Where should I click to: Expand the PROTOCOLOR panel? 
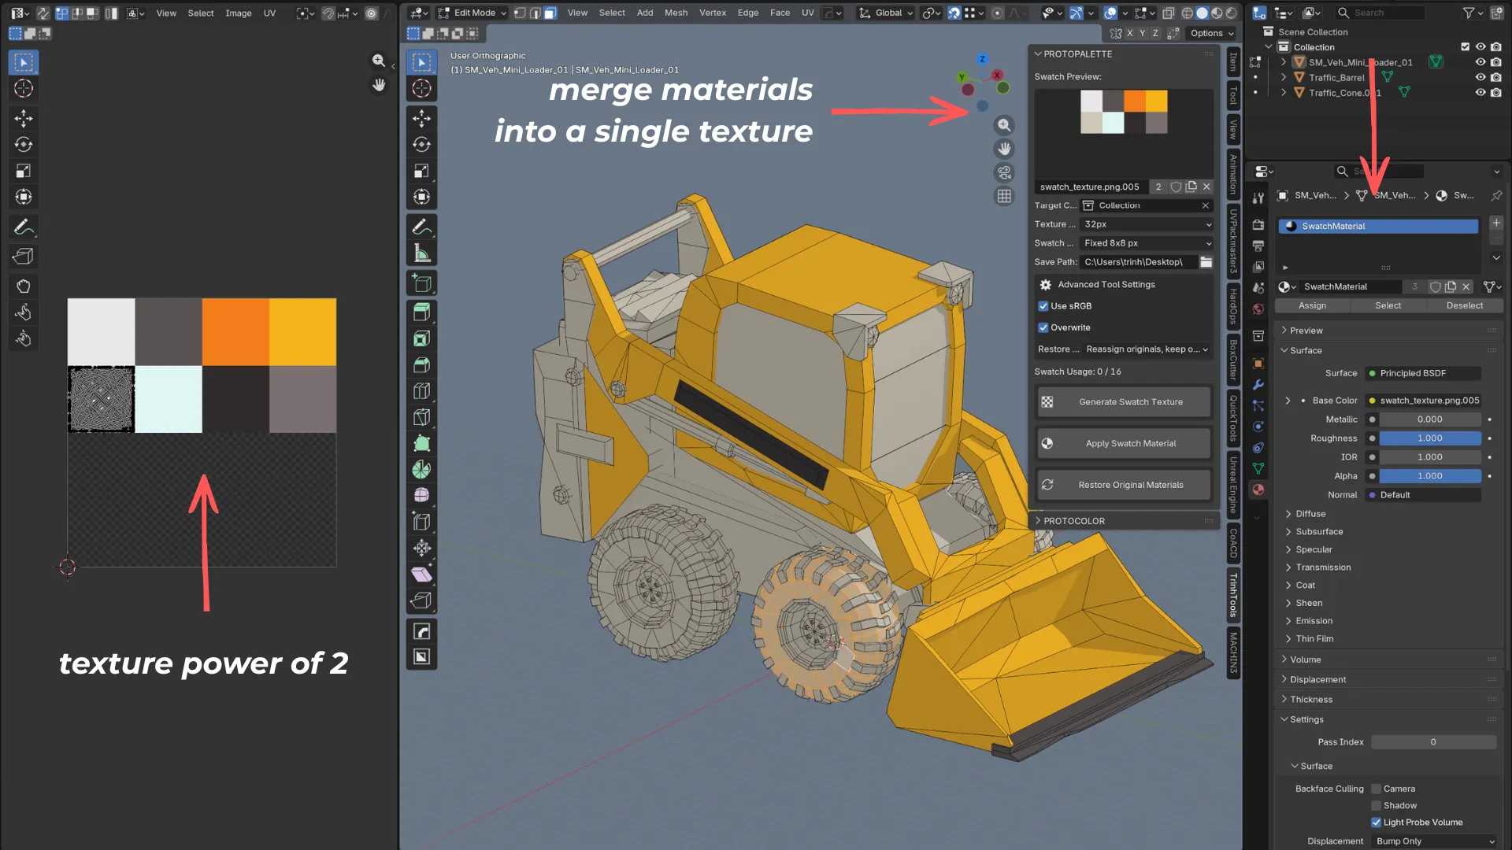1074,521
